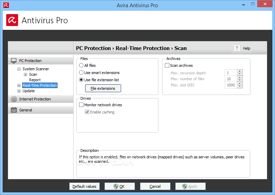Image resolution: width=275 pixels, height=195 pixels.
Task: Click the Cancel button
Action: point(155,186)
